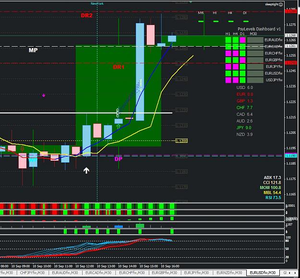Click the EURCADfw label in PsyLevels dashboard
The height and width of the screenshot is (278, 300).
coord(274,47)
